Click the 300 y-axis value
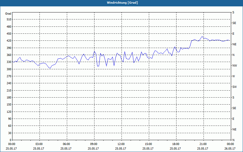The width and height of the screenshot is (243, 152). coord(9,69)
